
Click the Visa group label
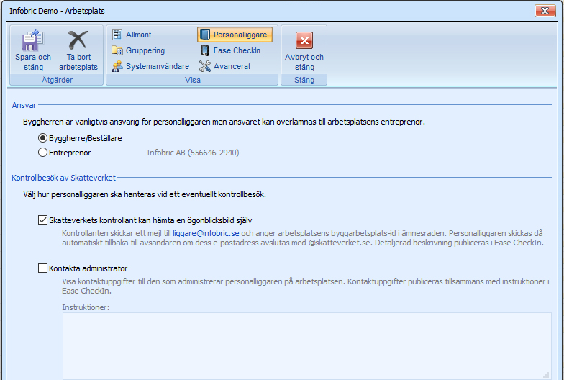[193, 80]
